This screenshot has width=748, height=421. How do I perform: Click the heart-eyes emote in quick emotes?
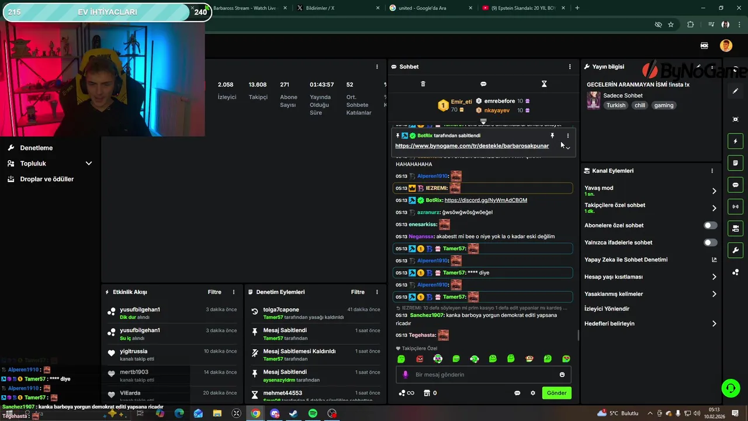point(566,359)
